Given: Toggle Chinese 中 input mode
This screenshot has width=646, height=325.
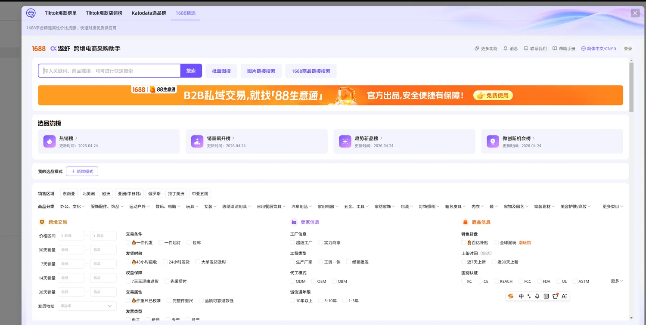Looking at the screenshot, I should [x=521, y=296].
